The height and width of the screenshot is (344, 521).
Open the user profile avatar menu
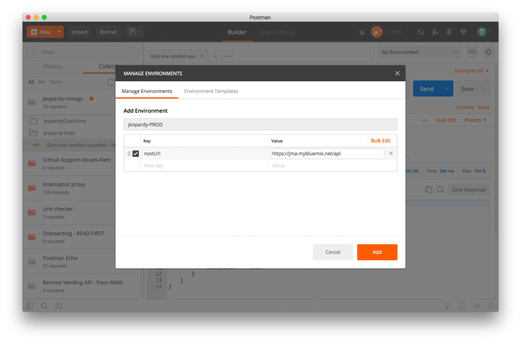point(483,32)
